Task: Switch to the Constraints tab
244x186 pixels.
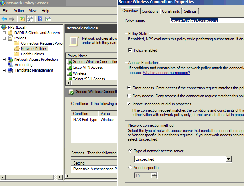Action: point(171,11)
